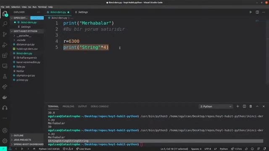The width and height of the screenshot is (269, 151).
Task: Switch to the Debug Console tab
Action: click(100, 106)
